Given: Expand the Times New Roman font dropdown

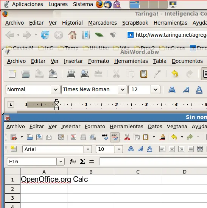Looking at the screenshot, I should (x=123, y=89).
